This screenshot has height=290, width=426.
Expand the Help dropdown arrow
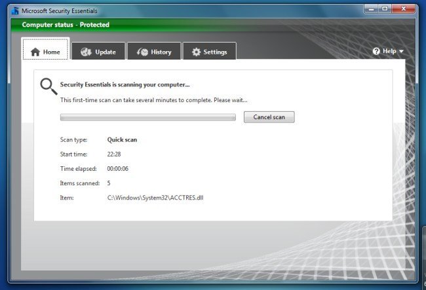[x=401, y=51]
